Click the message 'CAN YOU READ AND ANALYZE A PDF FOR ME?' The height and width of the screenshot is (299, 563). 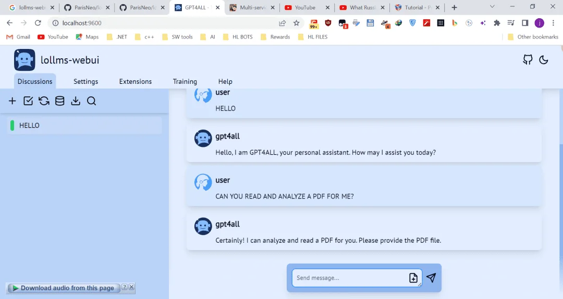[x=285, y=196]
